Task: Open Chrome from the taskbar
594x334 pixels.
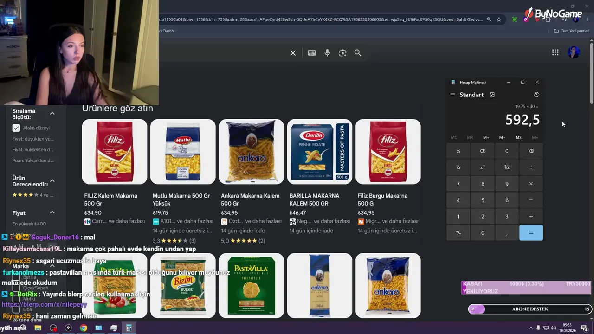Action: point(83,328)
